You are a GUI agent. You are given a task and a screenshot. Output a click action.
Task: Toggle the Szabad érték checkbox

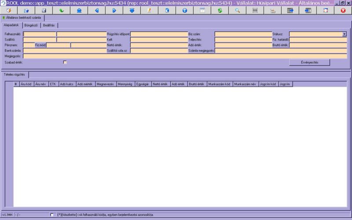click(x=65, y=62)
